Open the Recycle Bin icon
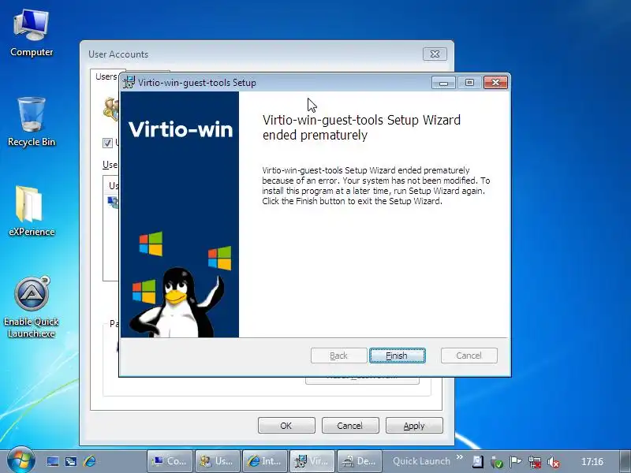 [32, 122]
